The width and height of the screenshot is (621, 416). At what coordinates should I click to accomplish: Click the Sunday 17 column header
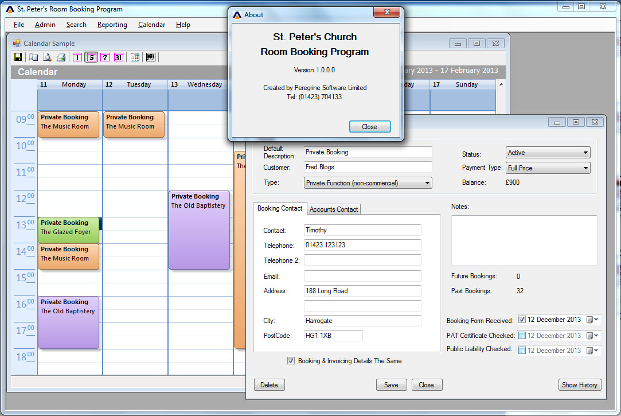[463, 84]
